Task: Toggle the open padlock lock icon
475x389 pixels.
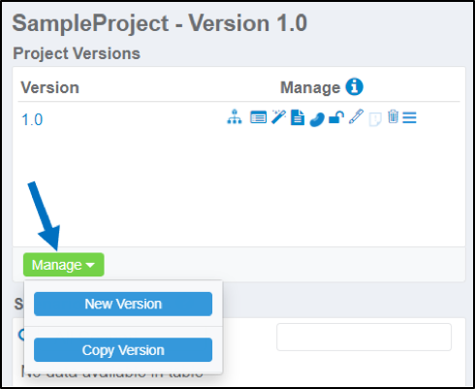Action: [x=336, y=117]
